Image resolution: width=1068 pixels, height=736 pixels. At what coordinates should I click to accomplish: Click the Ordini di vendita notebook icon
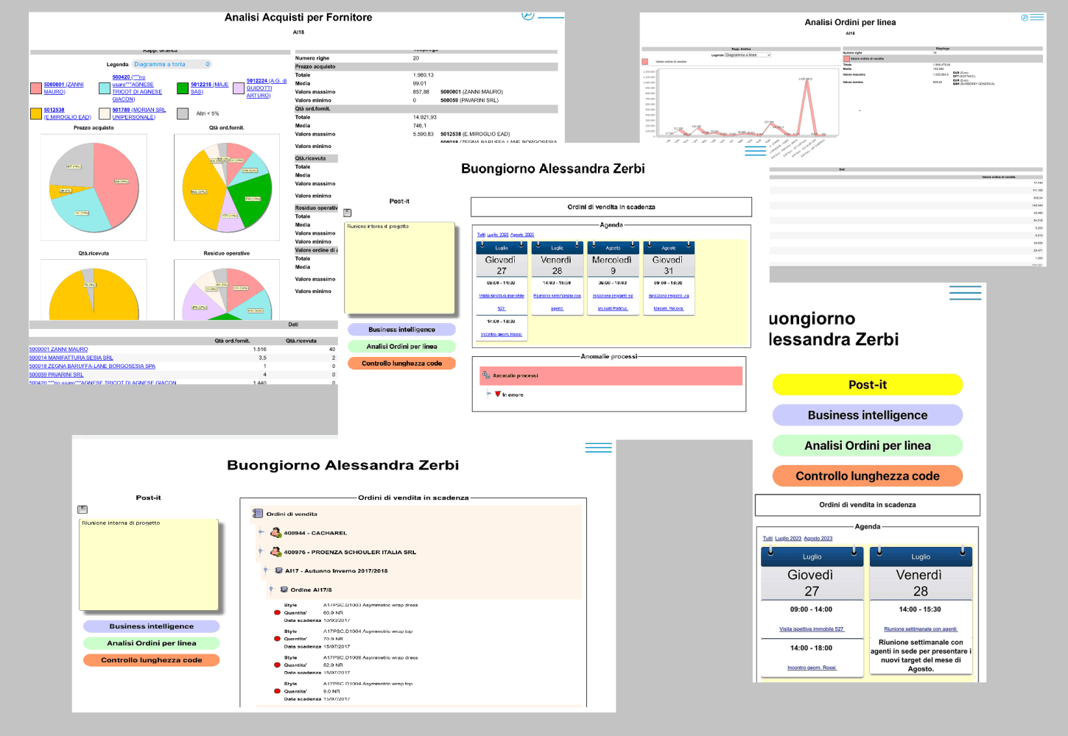click(258, 514)
